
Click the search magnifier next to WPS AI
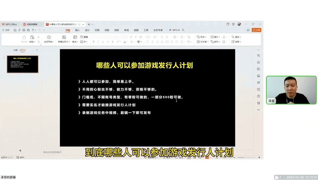[x=183, y=30]
